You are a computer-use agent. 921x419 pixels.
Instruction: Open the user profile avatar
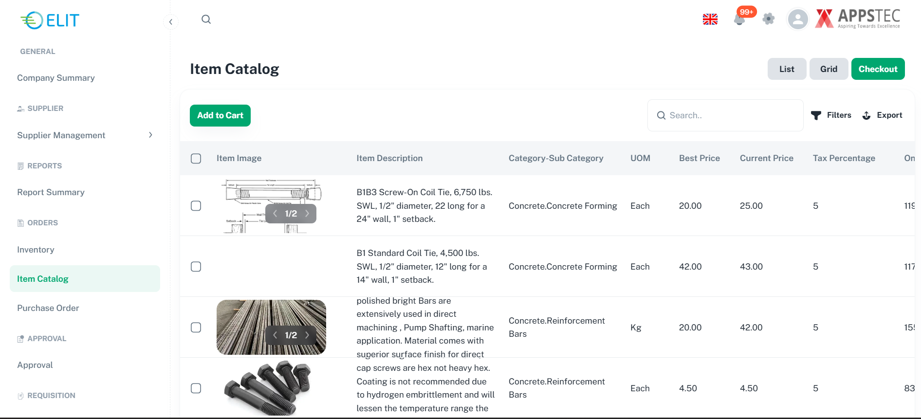797,19
